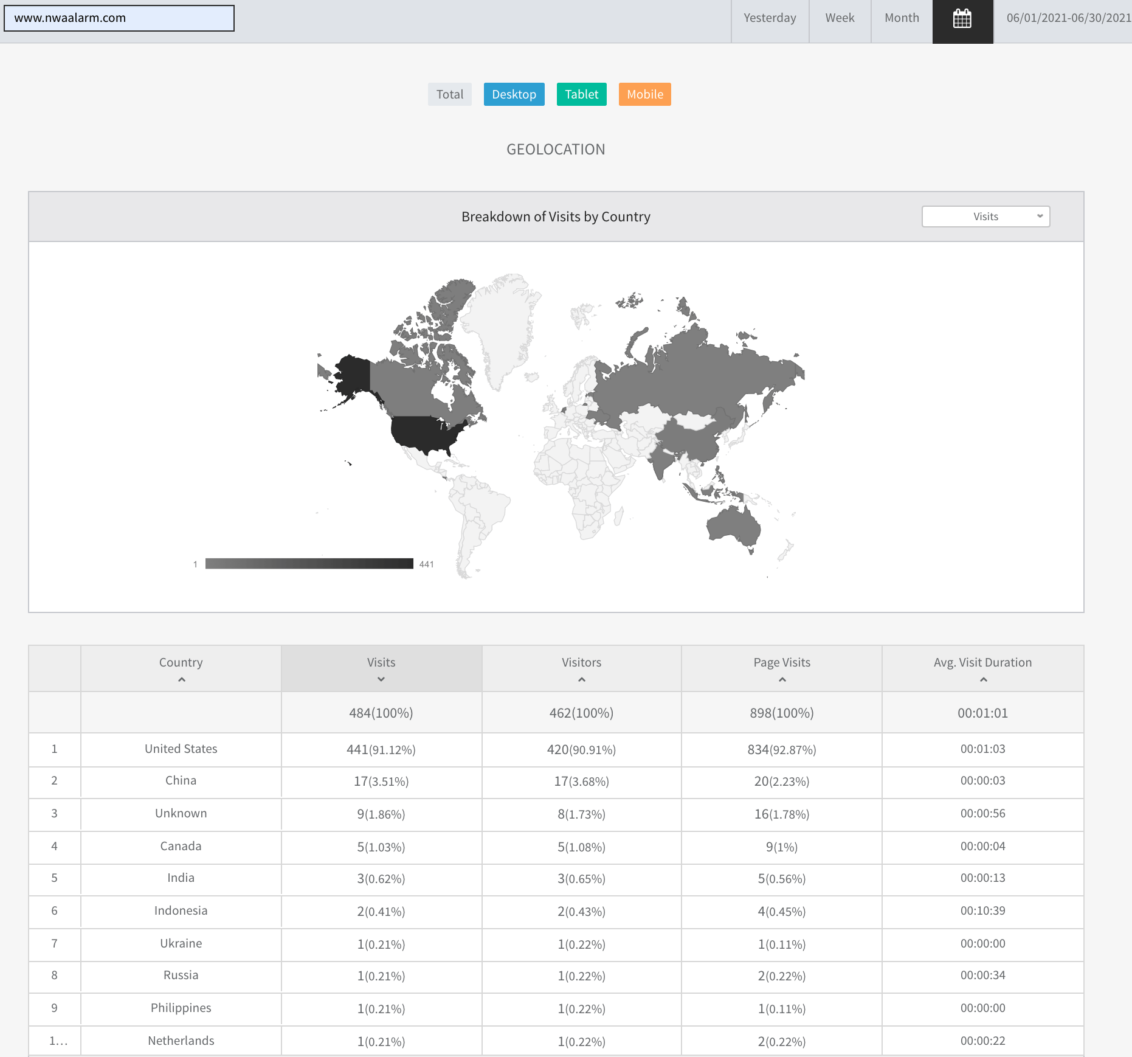Sort by Visitors column arrow
Image resolution: width=1132 pixels, height=1057 pixels.
[x=581, y=680]
